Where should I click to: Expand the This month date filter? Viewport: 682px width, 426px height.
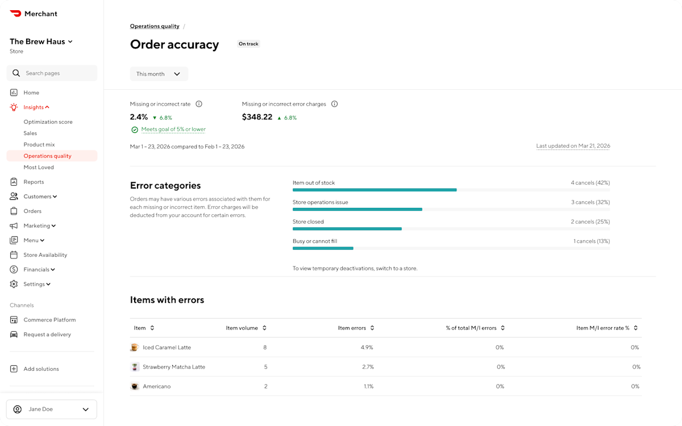[x=159, y=74]
